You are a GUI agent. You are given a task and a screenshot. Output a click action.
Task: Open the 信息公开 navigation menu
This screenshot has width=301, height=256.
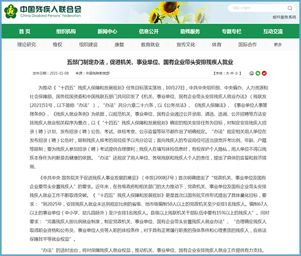pyautogui.click(x=149, y=32)
